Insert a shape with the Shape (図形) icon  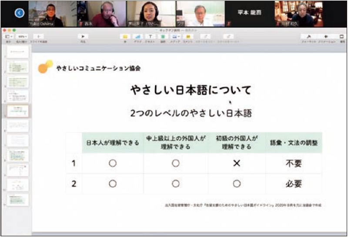click(163, 37)
